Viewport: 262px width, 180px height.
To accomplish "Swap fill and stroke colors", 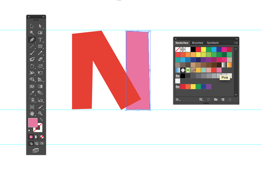I will 41,119.
